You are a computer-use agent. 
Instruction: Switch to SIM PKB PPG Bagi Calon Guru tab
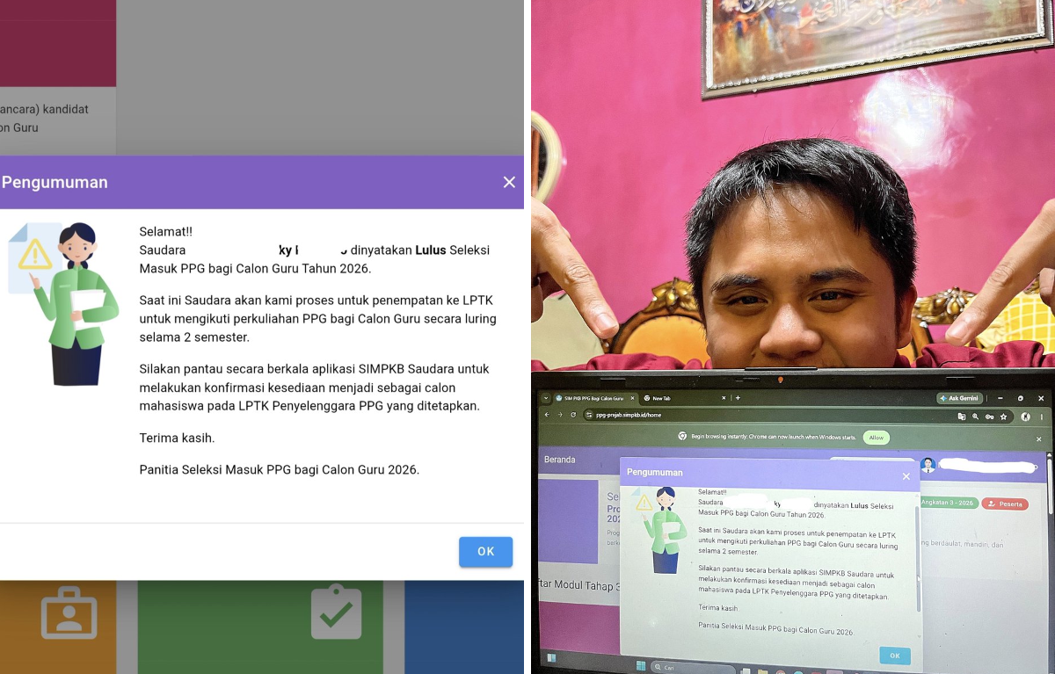(593, 398)
